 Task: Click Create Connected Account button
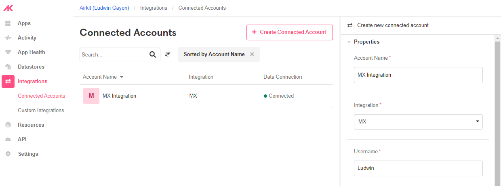coord(290,32)
